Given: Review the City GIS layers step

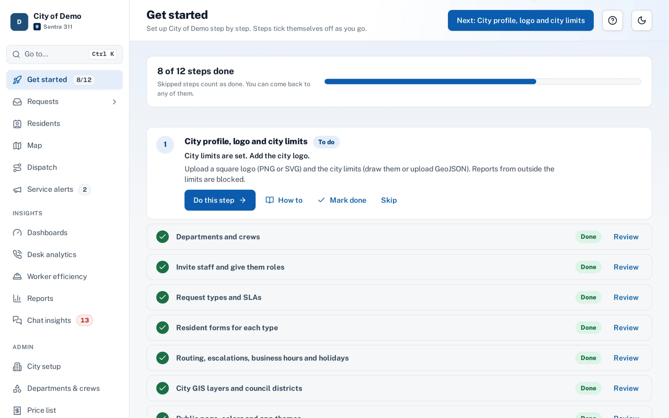Looking at the screenshot, I should (x=626, y=388).
